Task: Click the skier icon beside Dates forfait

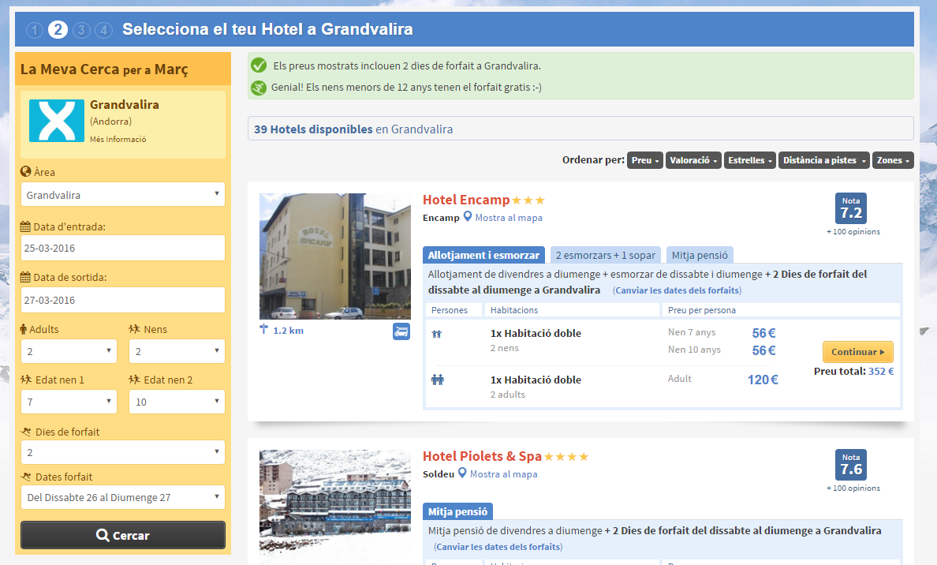Action: [x=26, y=477]
